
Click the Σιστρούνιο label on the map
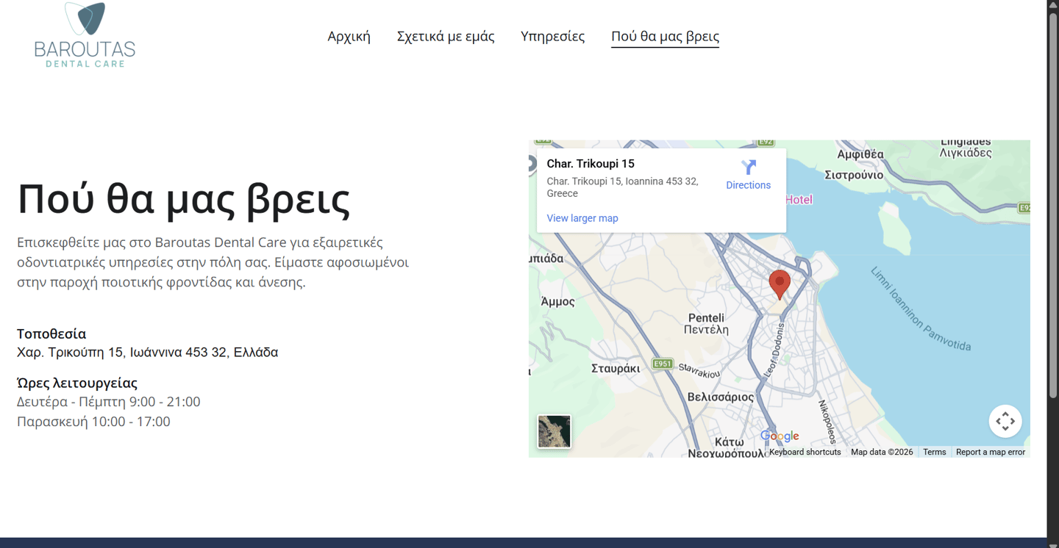pyautogui.click(x=854, y=176)
